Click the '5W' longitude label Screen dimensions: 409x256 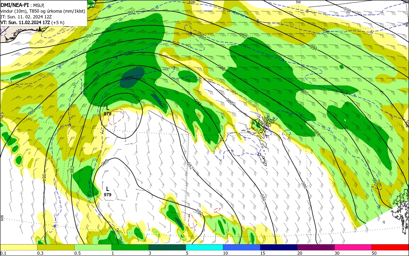[298, 2]
